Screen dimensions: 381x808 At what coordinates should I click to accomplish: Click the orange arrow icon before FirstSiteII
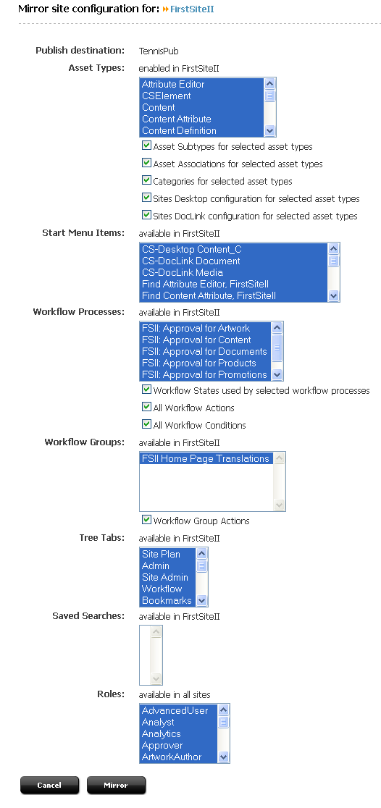166,9
